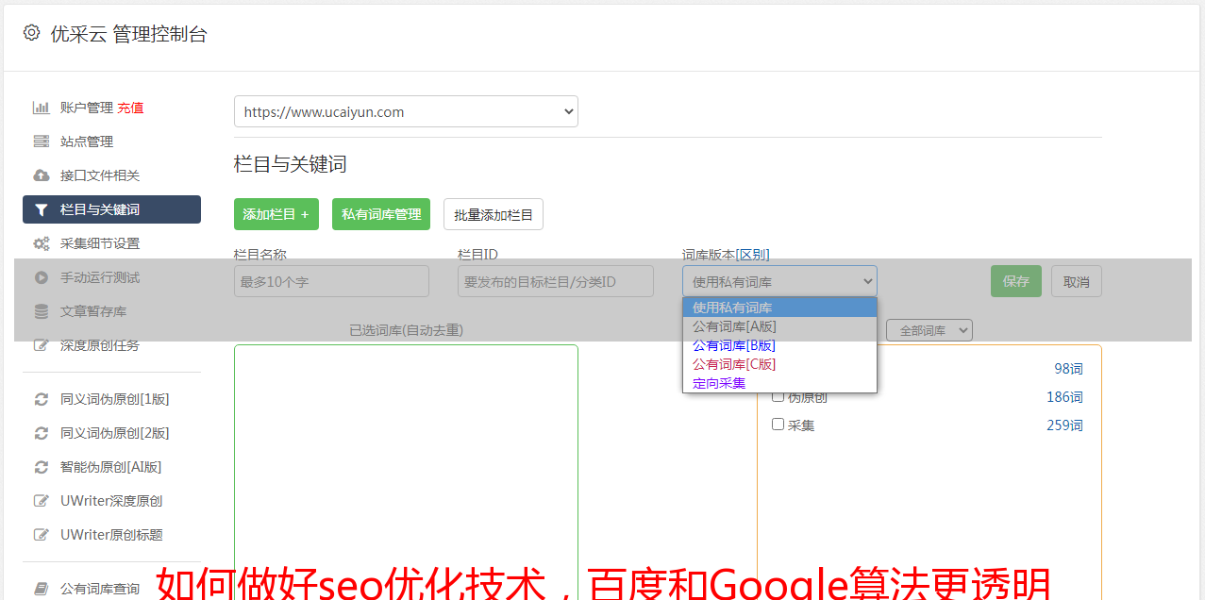1205x600 pixels.
Task: Click the 栏目ID input field
Action: point(556,281)
